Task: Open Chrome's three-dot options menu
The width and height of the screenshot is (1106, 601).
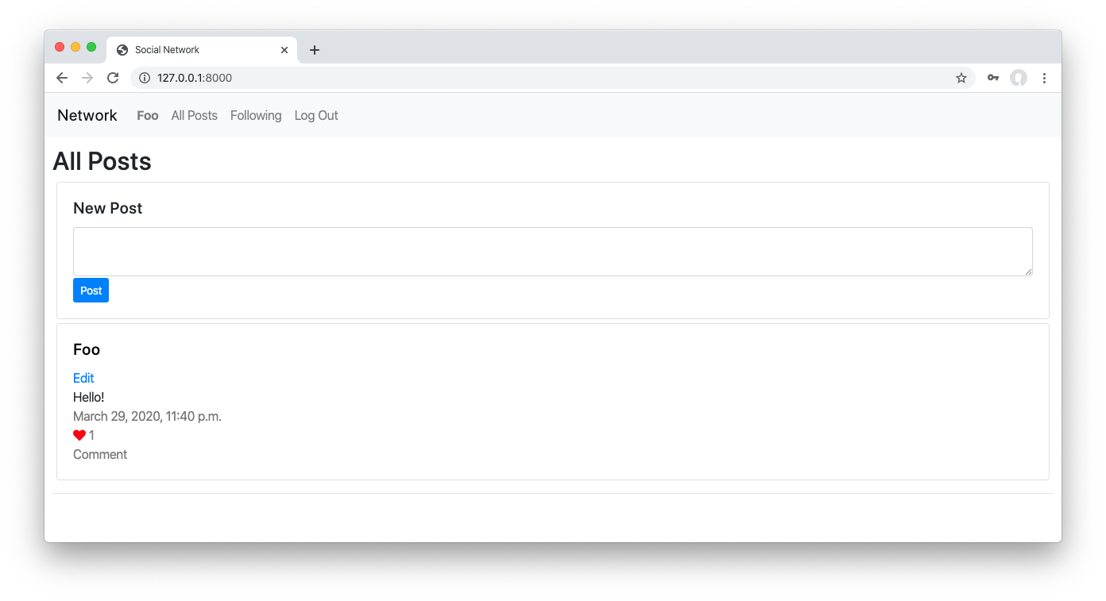Action: point(1045,78)
